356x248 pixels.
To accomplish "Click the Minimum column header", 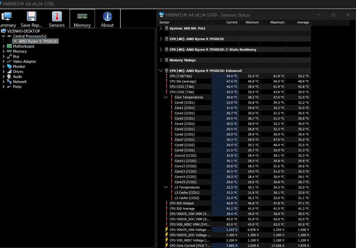I will coord(250,22).
